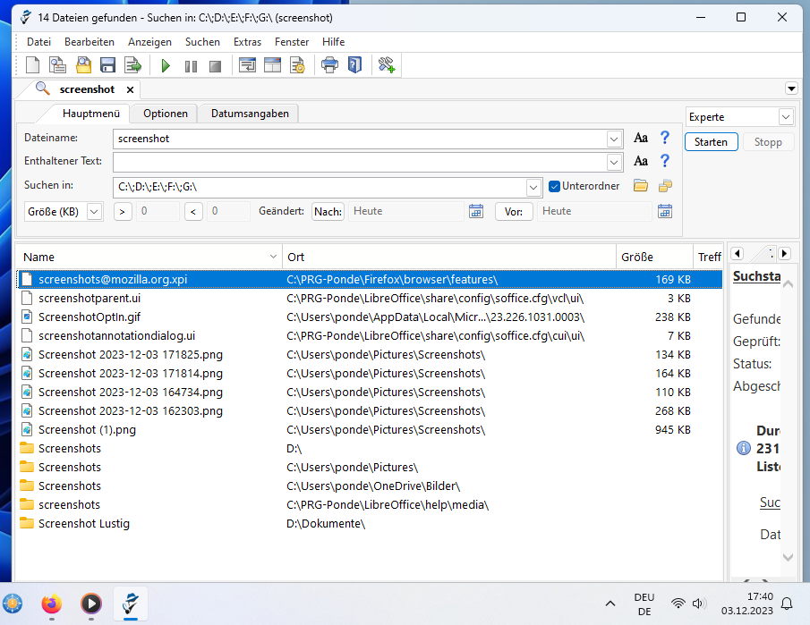Select Screenshot (1).png result row
The image size is (810, 625).
[370, 429]
